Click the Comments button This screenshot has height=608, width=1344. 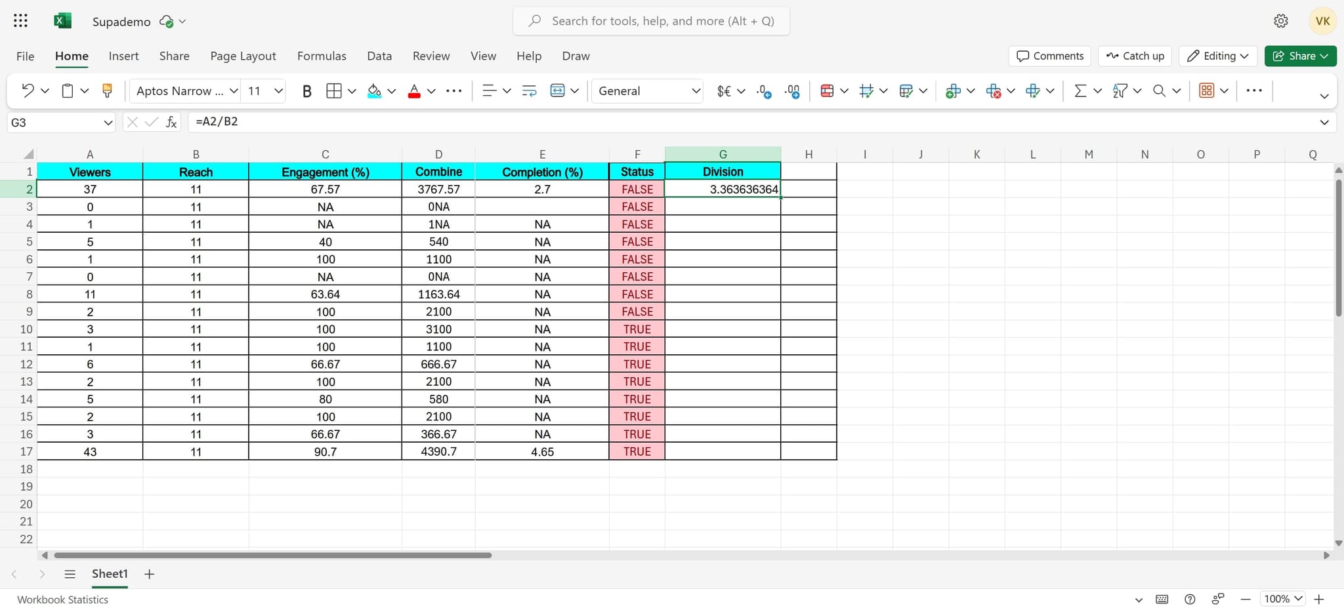coord(1049,56)
